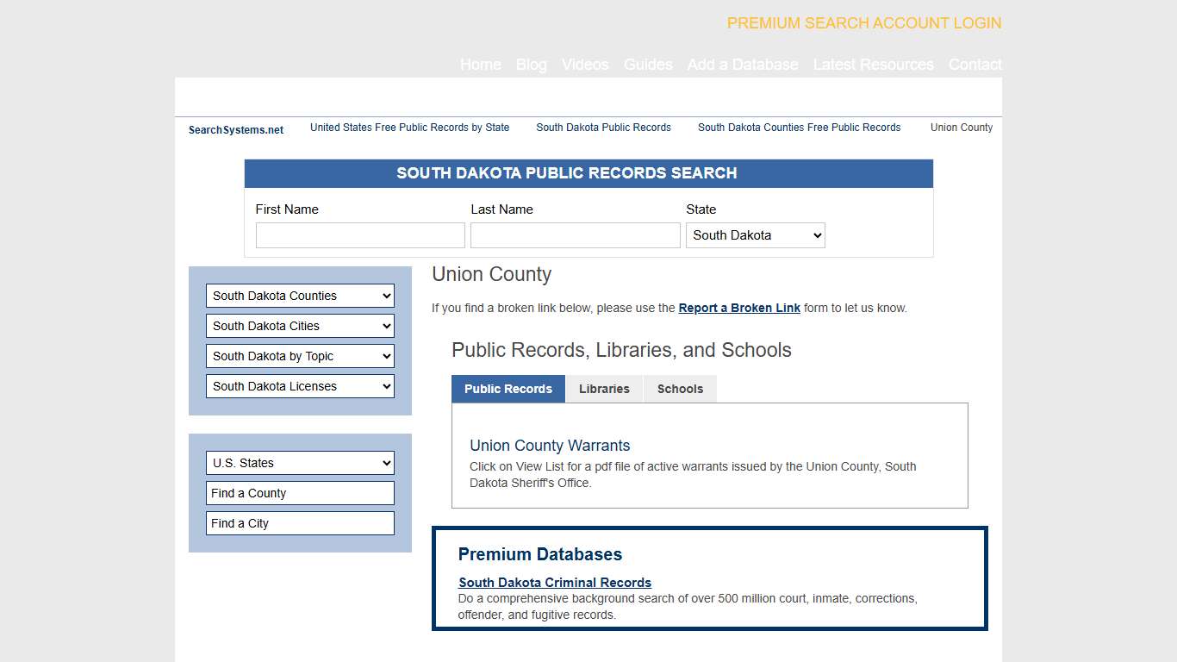The width and height of the screenshot is (1177, 662).
Task: Click the First Name input field
Action: coord(359,234)
